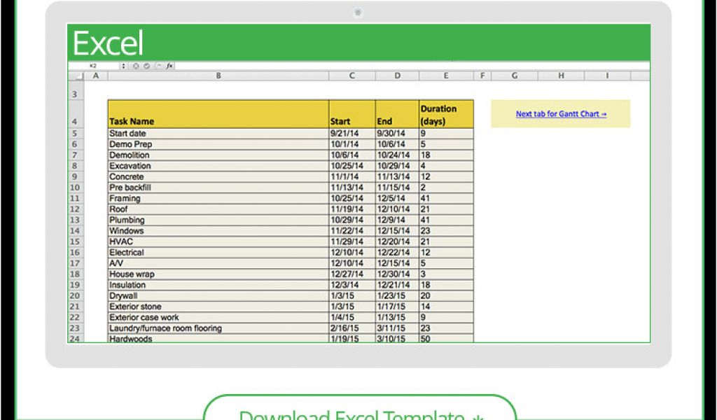Viewport: 717px width, 420px height.
Task: Select the Demolition task cell
Action: (x=218, y=155)
